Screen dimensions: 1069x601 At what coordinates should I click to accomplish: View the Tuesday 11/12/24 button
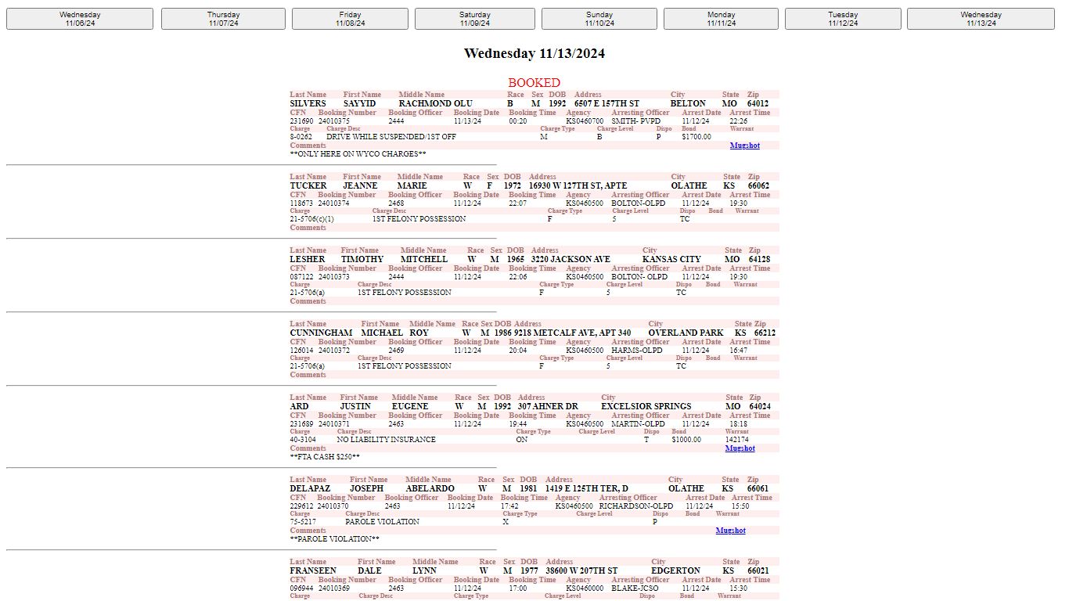[x=843, y=19]
